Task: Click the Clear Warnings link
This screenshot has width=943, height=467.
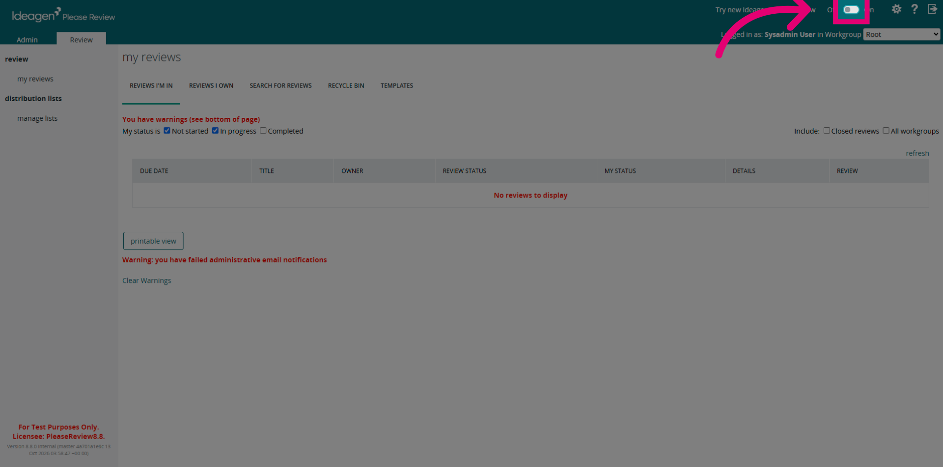Action: click(147, 280)
